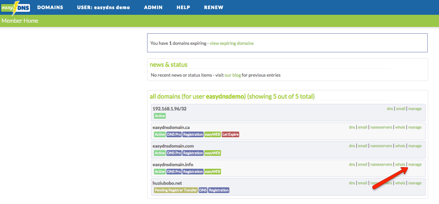View nameservers for easydnsdomain.com

pos(381,146)
